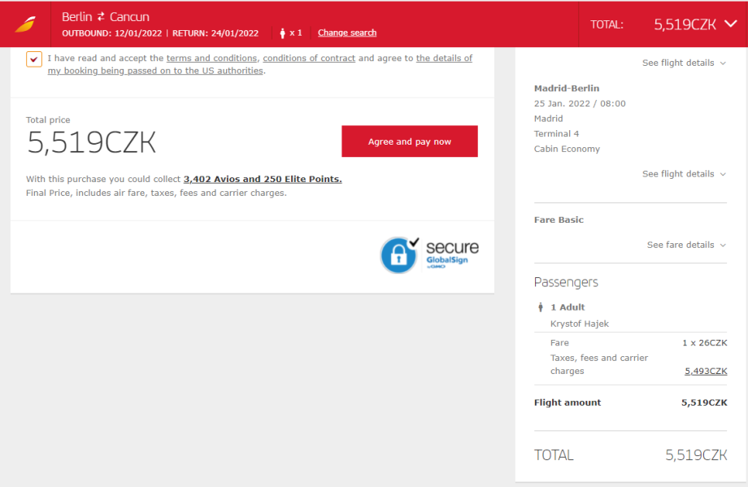Click the 3,402 Avios and 250 Elite Points link

(x=263, y=179)
